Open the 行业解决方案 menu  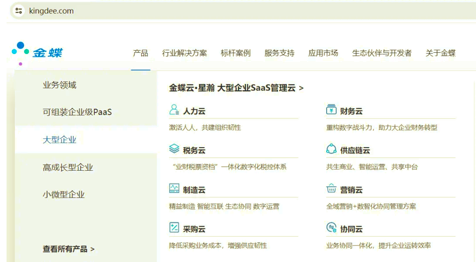click(184, 53)
